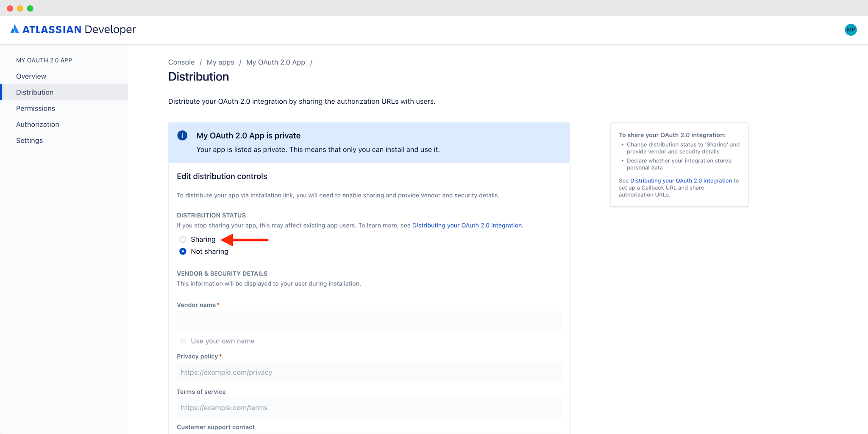868x434 pixels.
Task: Click the Edit distribution controls heading
Action: [x=222, y=176]
